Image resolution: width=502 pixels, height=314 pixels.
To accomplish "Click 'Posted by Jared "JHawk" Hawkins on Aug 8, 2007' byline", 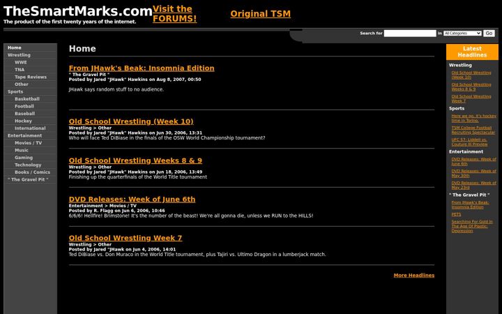I will (135, 80).
